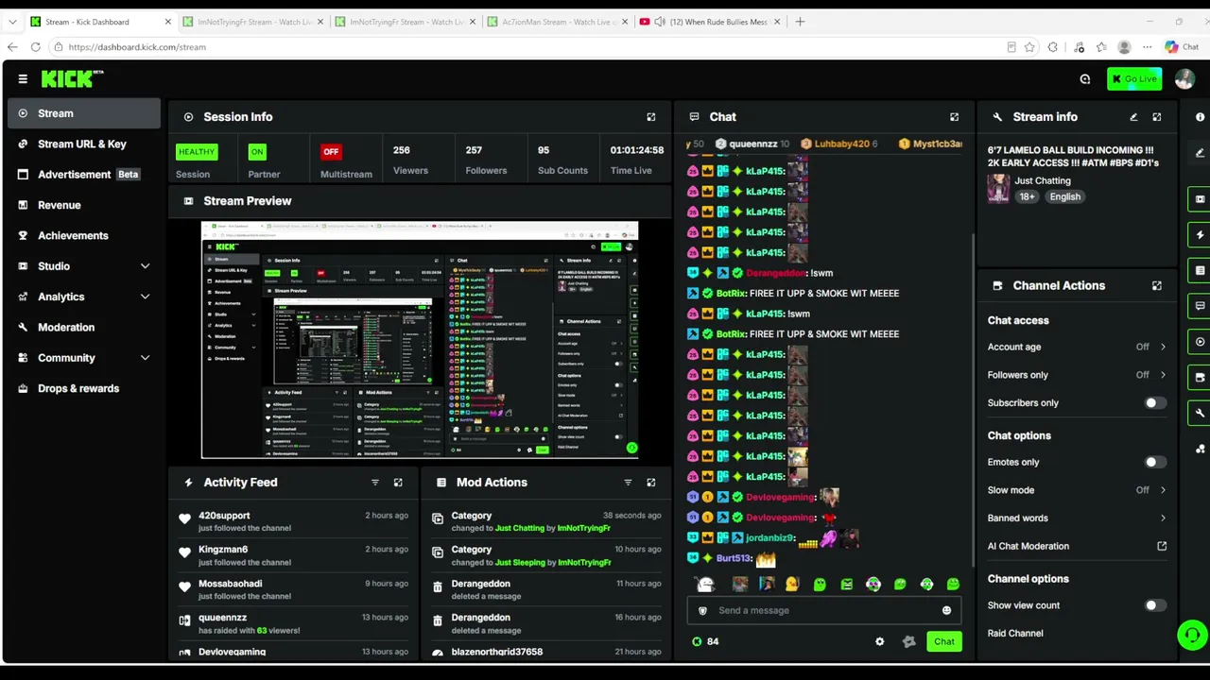Viewport: 1210px width, 680px height.
Task: Open Just Chatting link in Mod Actions
Action: (x=520, y=528)
